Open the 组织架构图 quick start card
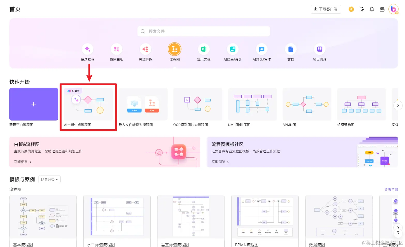Image resolution: width=405 pixels, height=247 pixels. (x=362, y=104)
